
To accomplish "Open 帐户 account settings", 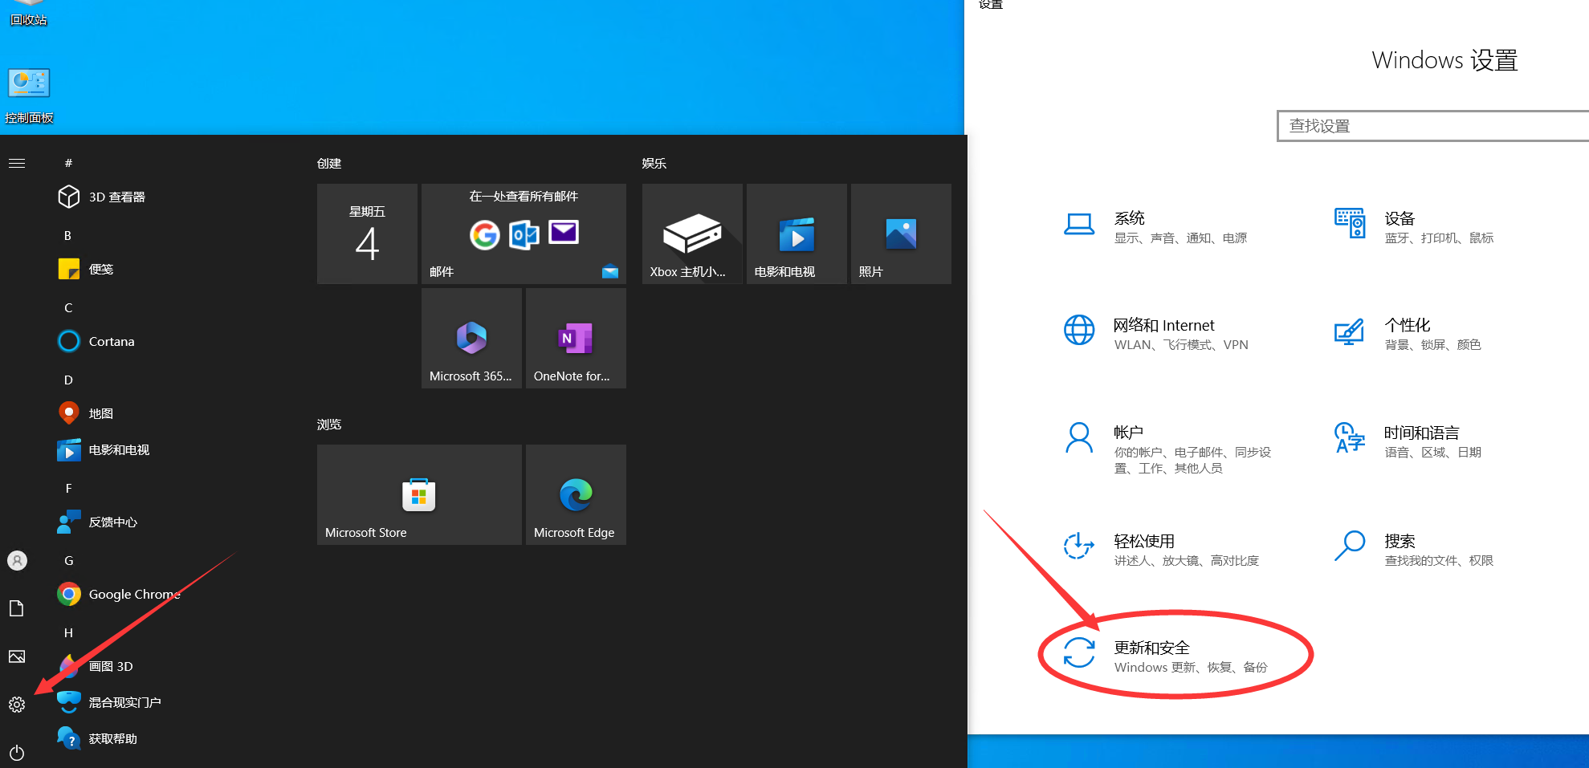I will click(1168, 449).
